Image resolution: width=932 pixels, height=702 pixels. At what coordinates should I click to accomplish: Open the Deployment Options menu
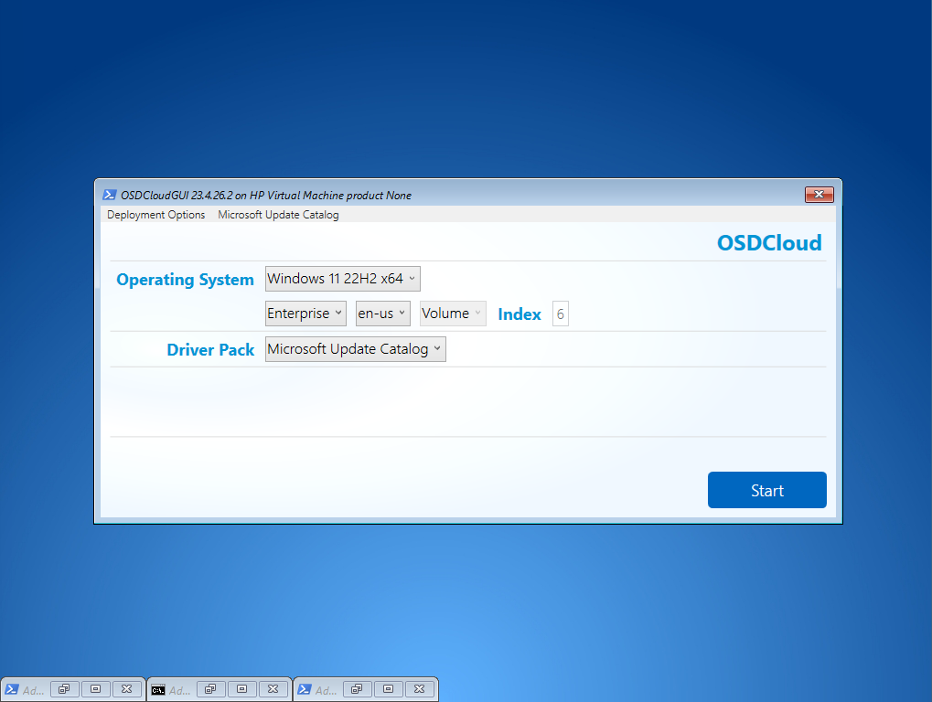[x=155, y=215]
